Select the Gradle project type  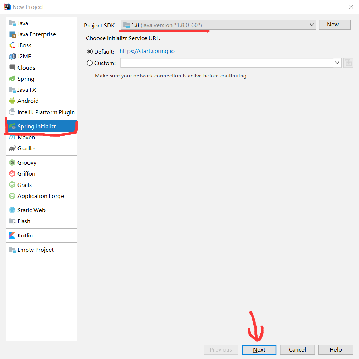point(25,149)
